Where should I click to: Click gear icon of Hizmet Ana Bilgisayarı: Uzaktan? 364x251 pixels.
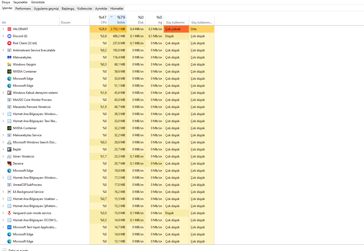pyautogui.click(x=9, y=199)
